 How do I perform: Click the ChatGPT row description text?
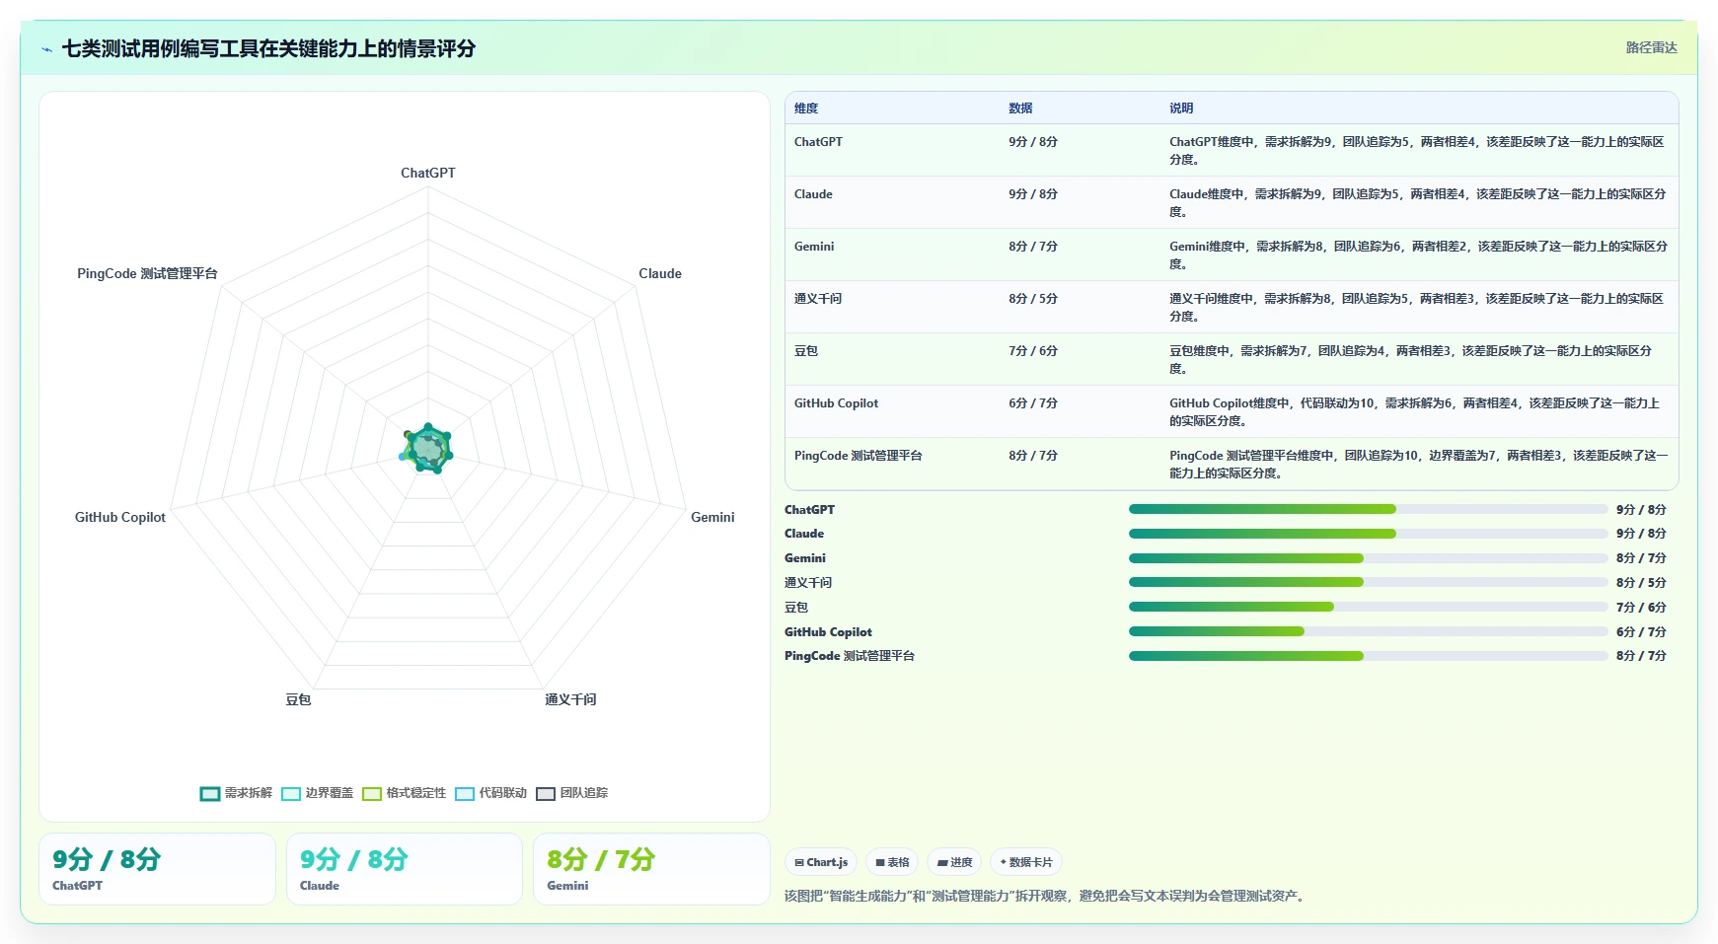click(x=1417, y=151)
